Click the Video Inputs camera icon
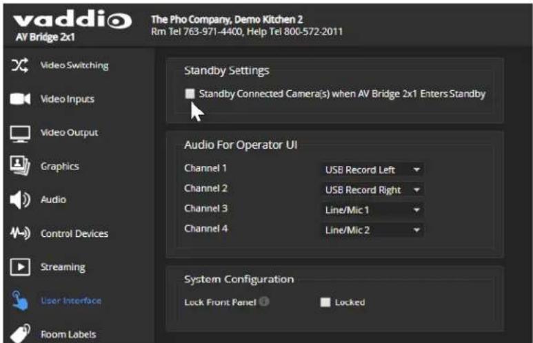The height and width of the screenshot is (343, 533). (x=20, y=98)
